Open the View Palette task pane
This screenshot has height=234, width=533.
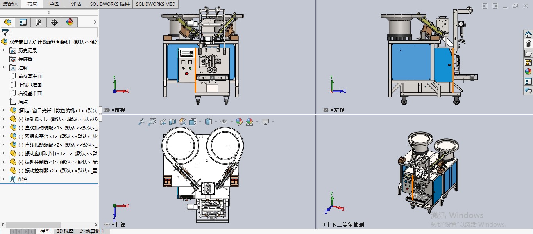528,62
